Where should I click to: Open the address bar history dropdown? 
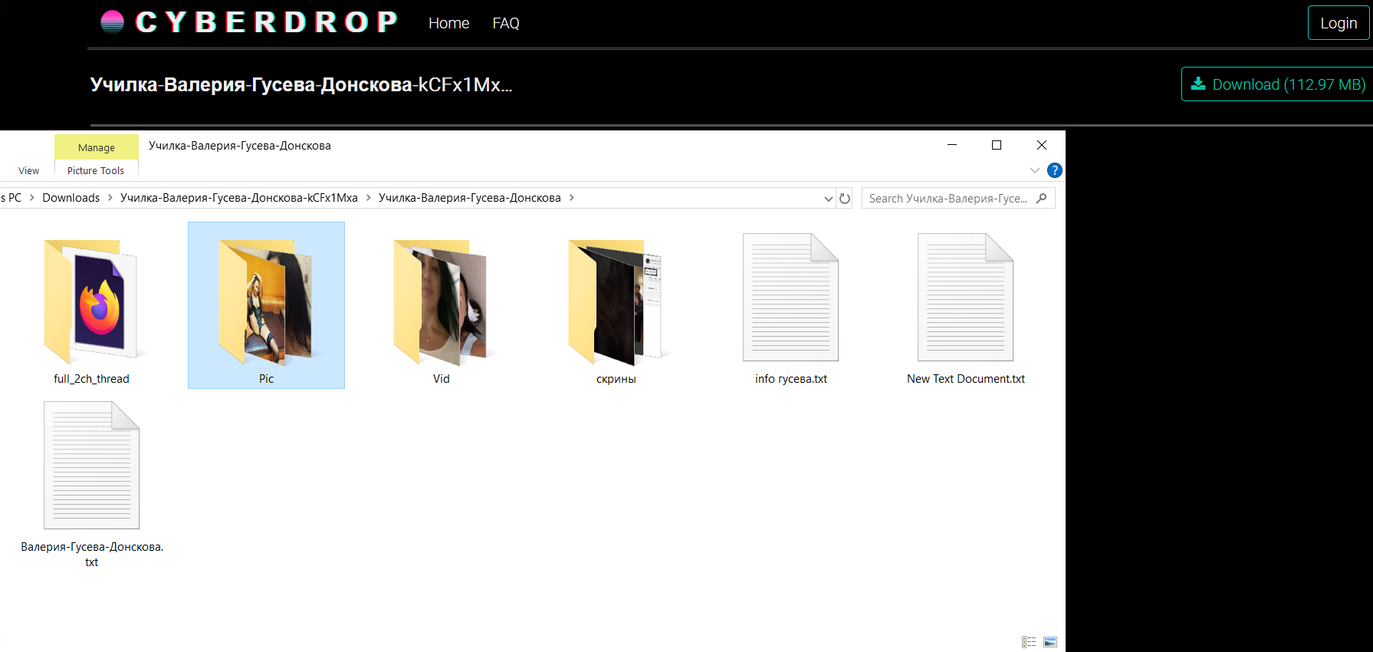click(x=828, y=199)
